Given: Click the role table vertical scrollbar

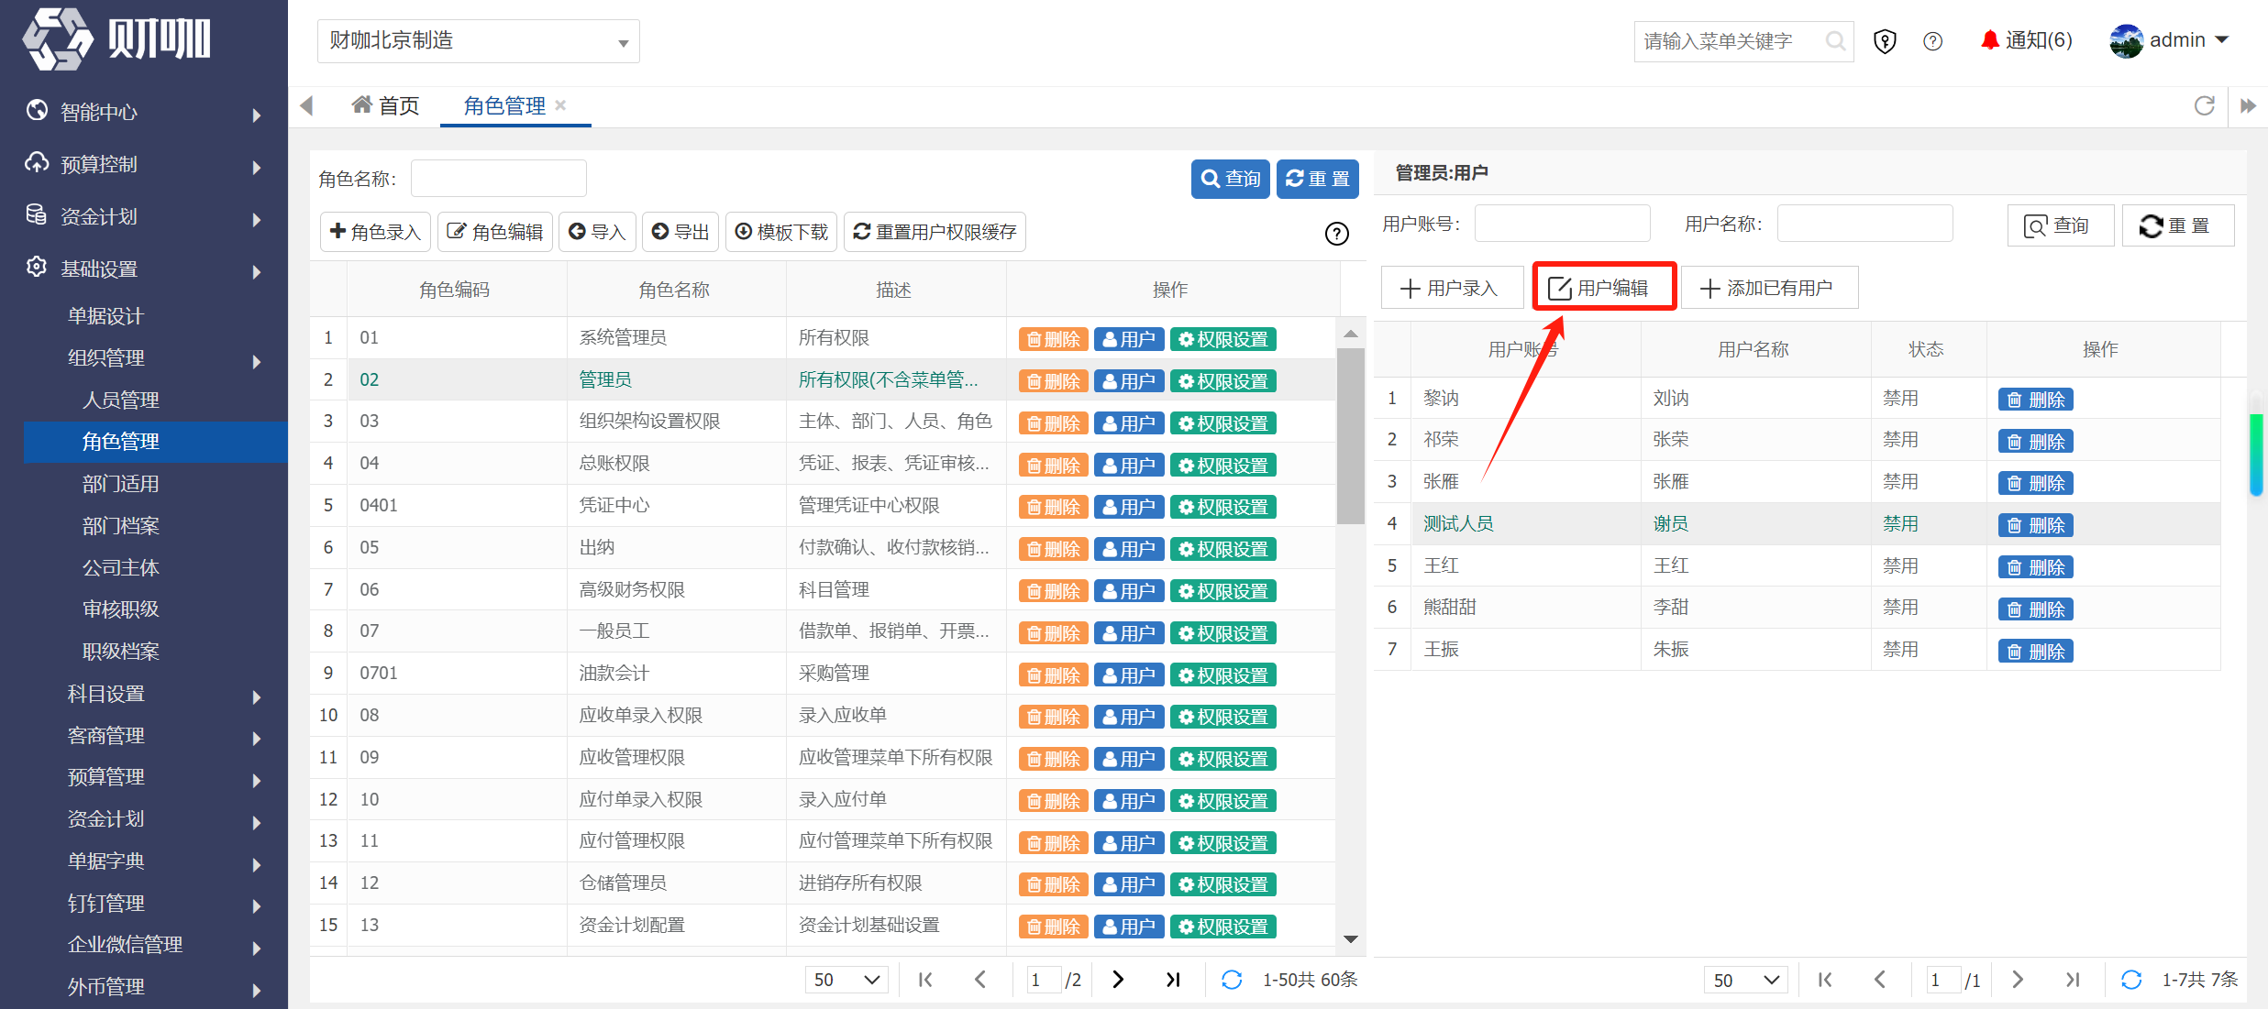Looking at the screenshot, I should coord(1350,435).
